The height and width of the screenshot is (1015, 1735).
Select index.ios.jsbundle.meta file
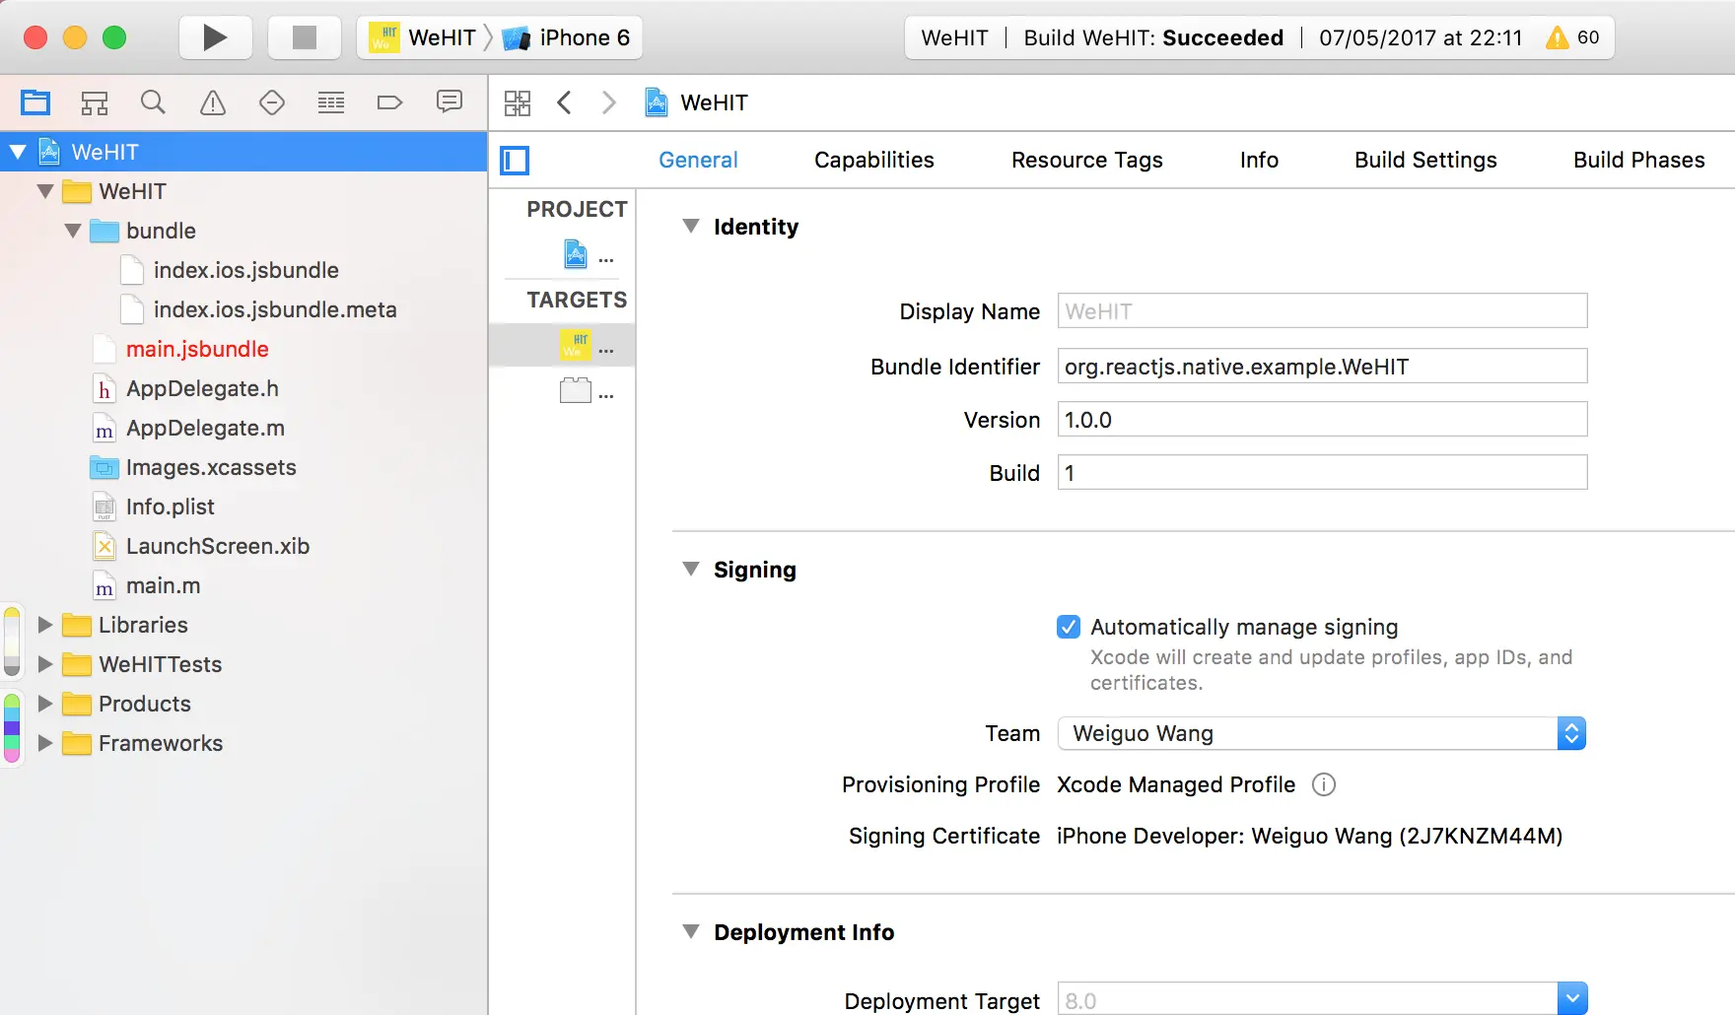(244, 309)
